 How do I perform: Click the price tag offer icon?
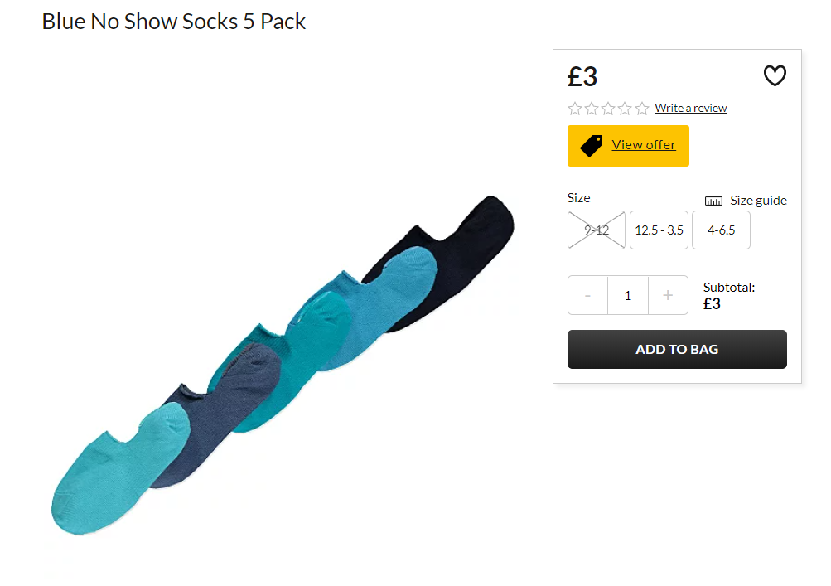click(591, 146)
